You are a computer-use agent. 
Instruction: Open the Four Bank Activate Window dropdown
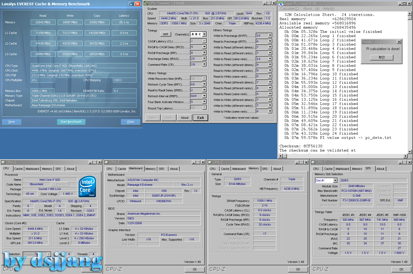[x=205, y=102]
